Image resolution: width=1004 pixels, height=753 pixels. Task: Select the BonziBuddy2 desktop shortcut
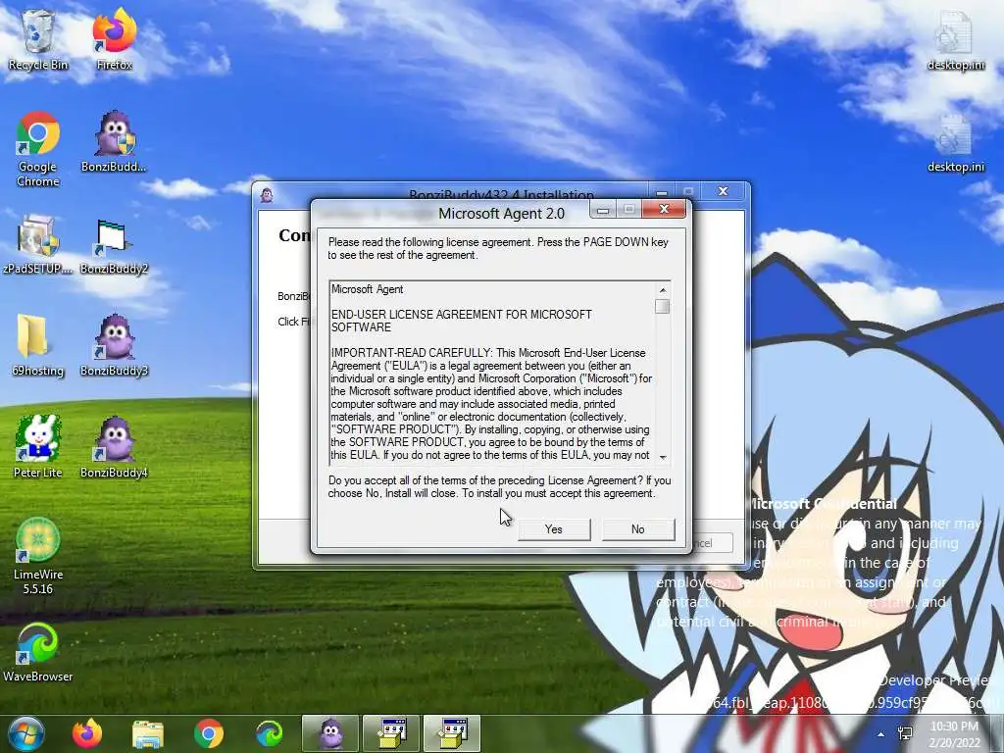coord(114,246)
